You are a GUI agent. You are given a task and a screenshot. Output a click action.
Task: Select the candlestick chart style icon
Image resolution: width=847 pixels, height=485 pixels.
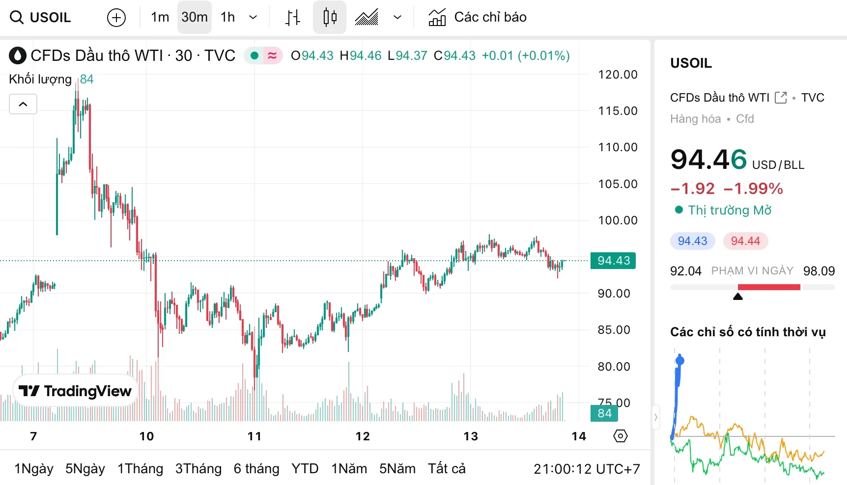(x=330, y=18)
